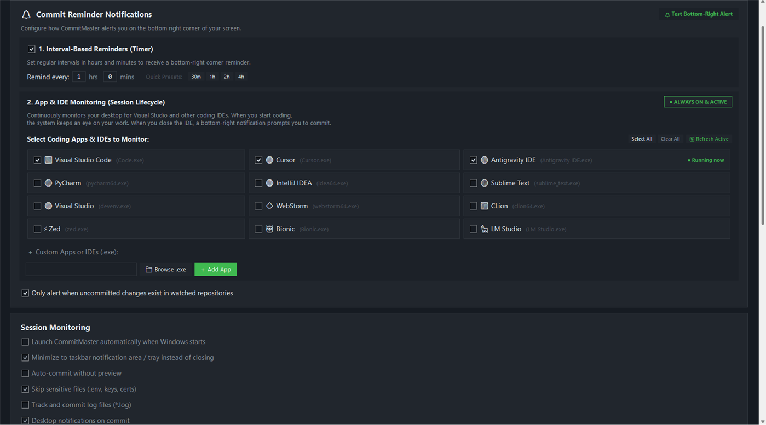Enable Launch CommitMaster when Windows starts
The height and width of the screenshot is (425, 766).
25,342
